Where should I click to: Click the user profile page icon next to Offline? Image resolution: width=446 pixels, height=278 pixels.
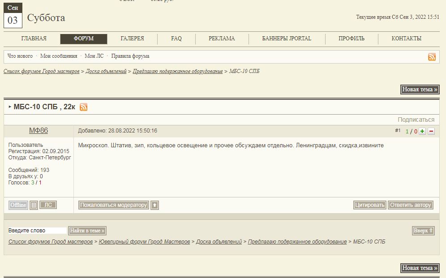34,205
